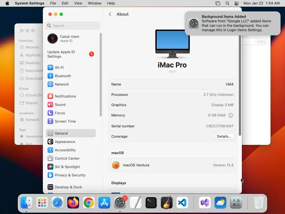The image size is (285, 214).
Task: Select Network under Locations in Finder
Action: 30,120
